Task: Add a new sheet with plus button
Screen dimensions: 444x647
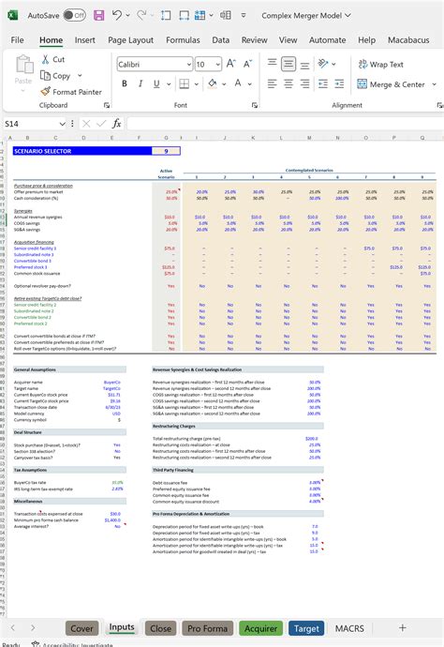Action: [x=403, y=628]
